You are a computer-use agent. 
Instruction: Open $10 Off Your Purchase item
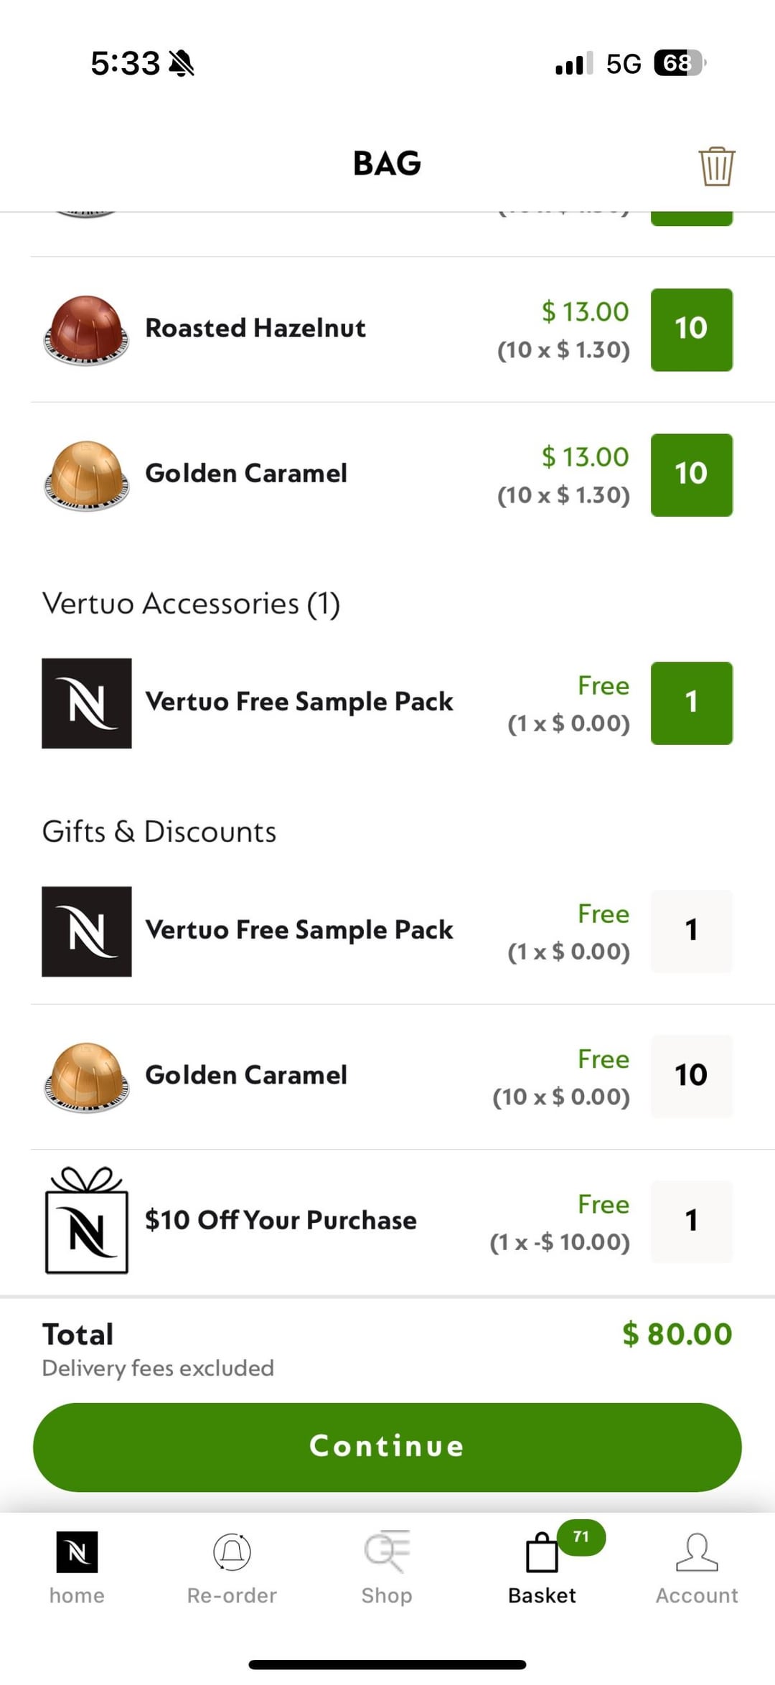[281, 1221]
